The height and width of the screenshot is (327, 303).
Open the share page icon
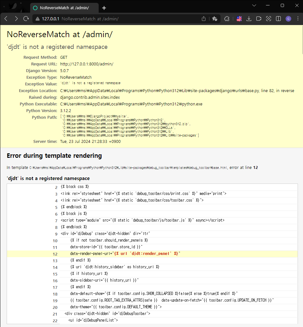(x=204, y=19)
